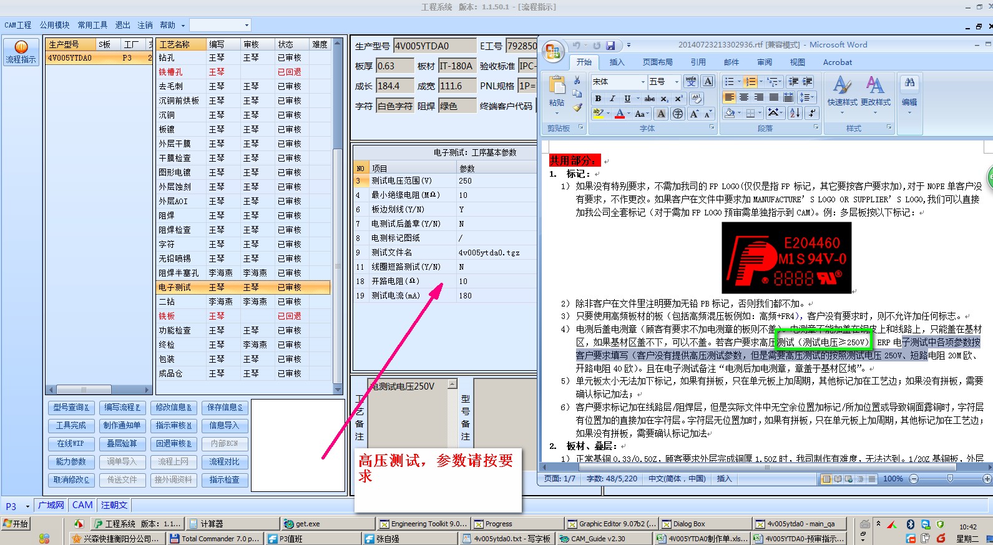Switch to Web Layout view in status bar
This screenshot has width=993, height=545.
point(849,479)
